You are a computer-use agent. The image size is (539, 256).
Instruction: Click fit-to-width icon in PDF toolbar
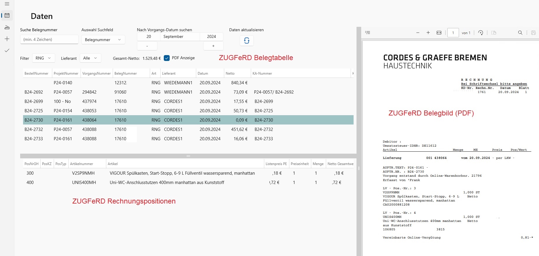pos(439,33)
